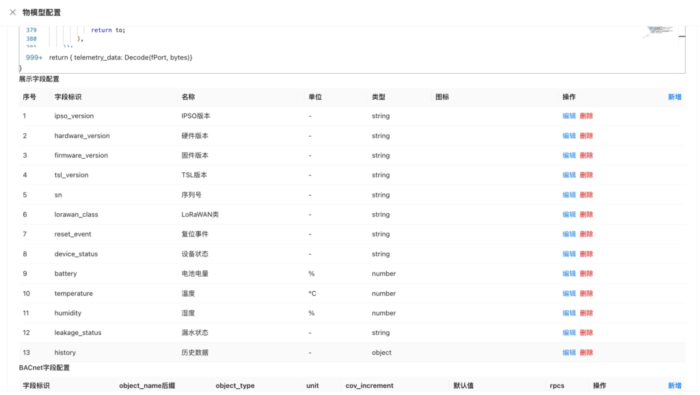Viewport: 700px width, 395px height.
Task: Delete the battery field row
Action: coord(587,274)
